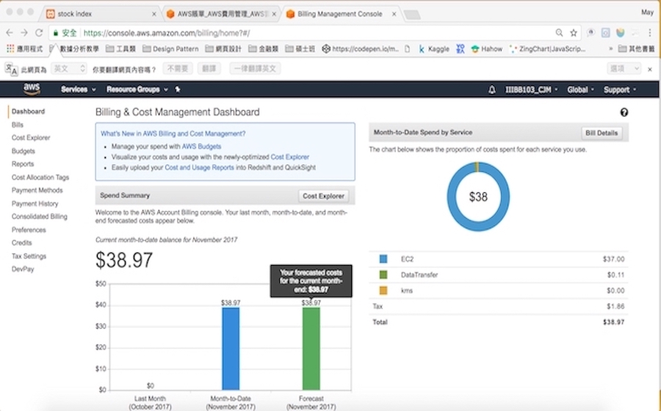Click the green DataTransfer legend swatch
Image resolution: width=661 pixels, height=411 pixels.
tap(383, 274)
